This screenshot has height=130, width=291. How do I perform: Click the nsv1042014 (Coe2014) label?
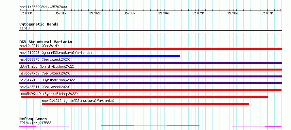[39, 46]
